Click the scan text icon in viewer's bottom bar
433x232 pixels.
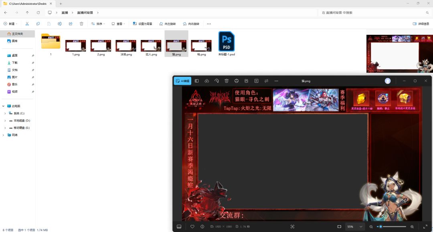(x=292, y=226)
